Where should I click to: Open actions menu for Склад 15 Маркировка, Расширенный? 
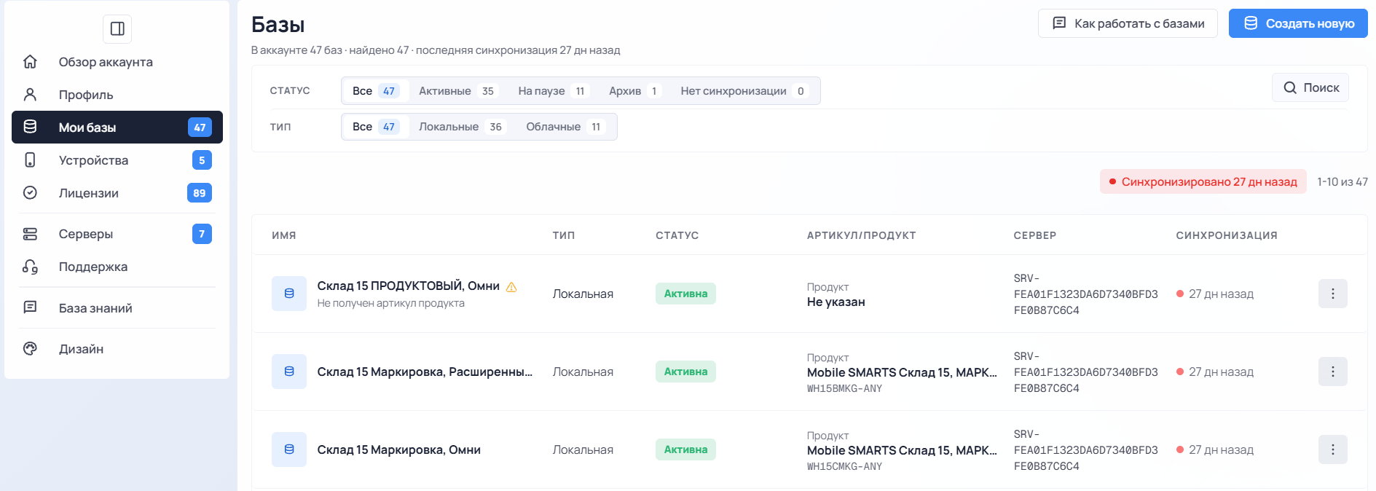click(x=1333, y=372)
